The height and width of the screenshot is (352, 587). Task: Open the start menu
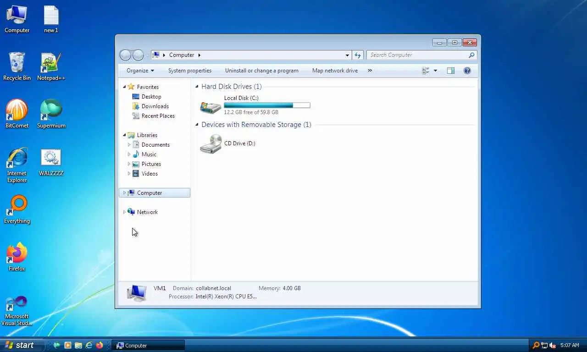click(x=22, y=346)
